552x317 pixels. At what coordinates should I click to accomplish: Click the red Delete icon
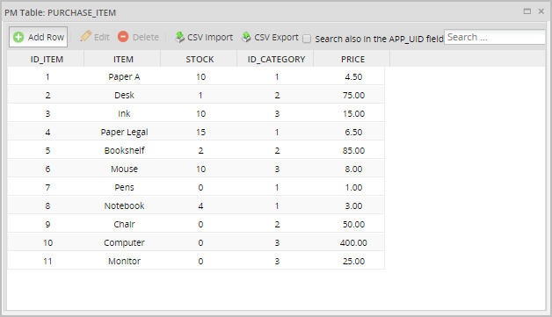(123, 36)
